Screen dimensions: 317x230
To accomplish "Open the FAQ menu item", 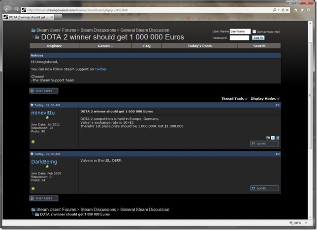I will [147, 46].
